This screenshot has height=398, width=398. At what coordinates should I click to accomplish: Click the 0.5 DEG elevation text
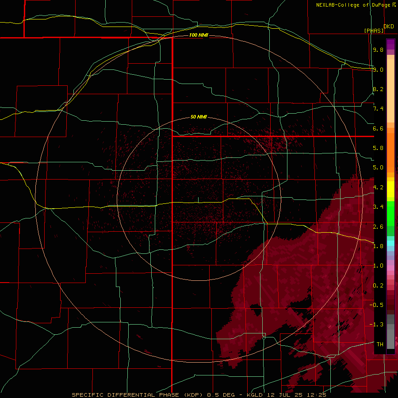[221, 395]
